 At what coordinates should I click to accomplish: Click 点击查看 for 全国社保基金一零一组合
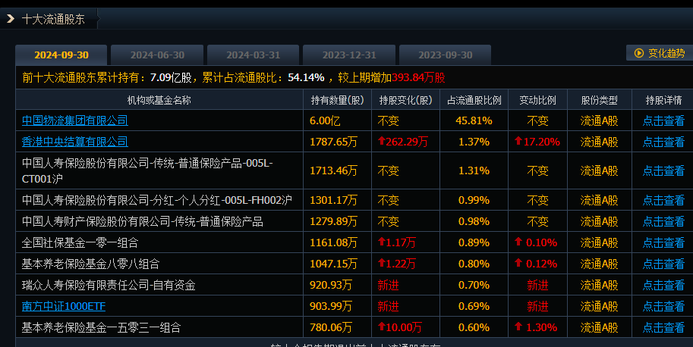click(x=663, y=242)
